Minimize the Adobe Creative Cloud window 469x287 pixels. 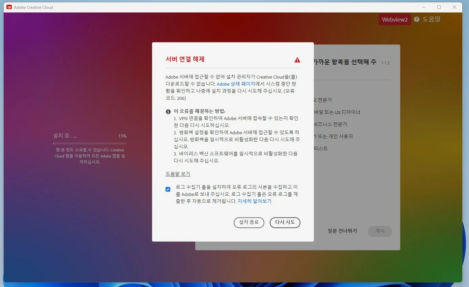click(424, 7)
